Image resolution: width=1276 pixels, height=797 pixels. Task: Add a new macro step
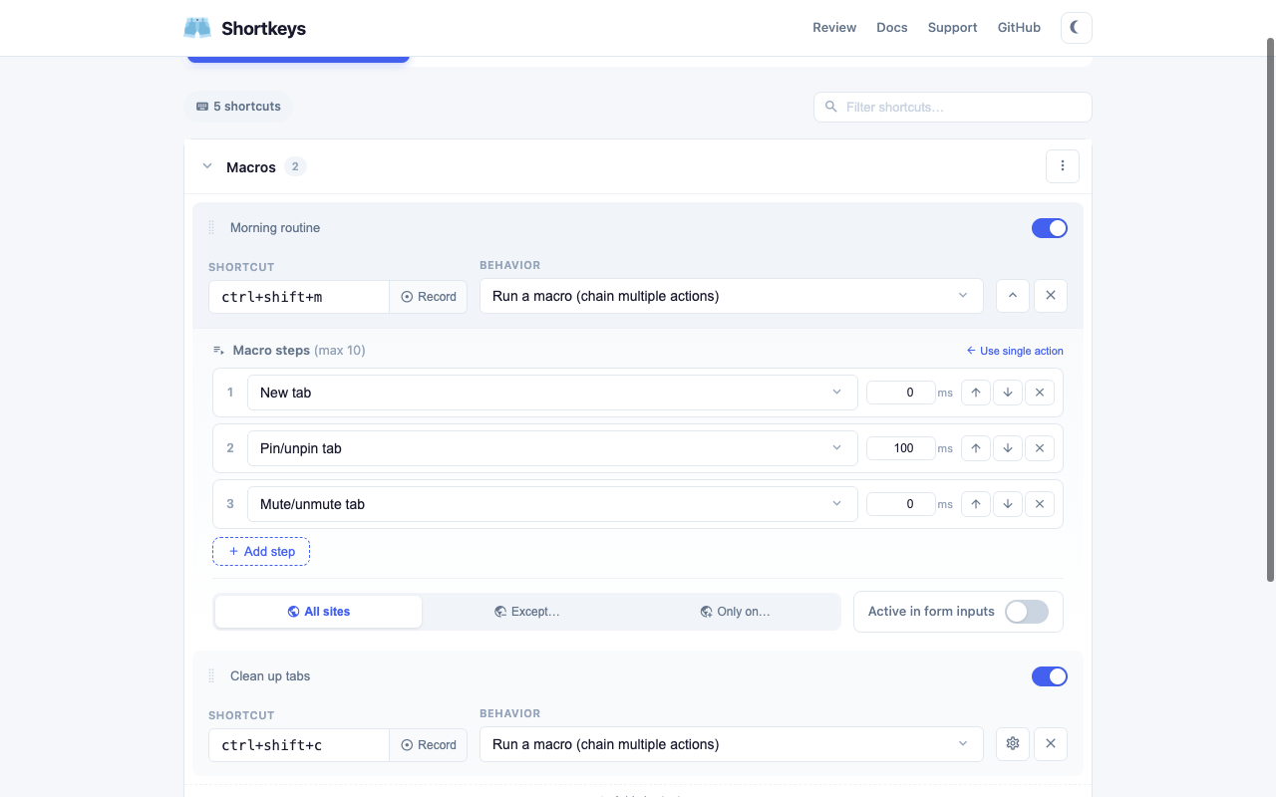[x=260, y=551]
